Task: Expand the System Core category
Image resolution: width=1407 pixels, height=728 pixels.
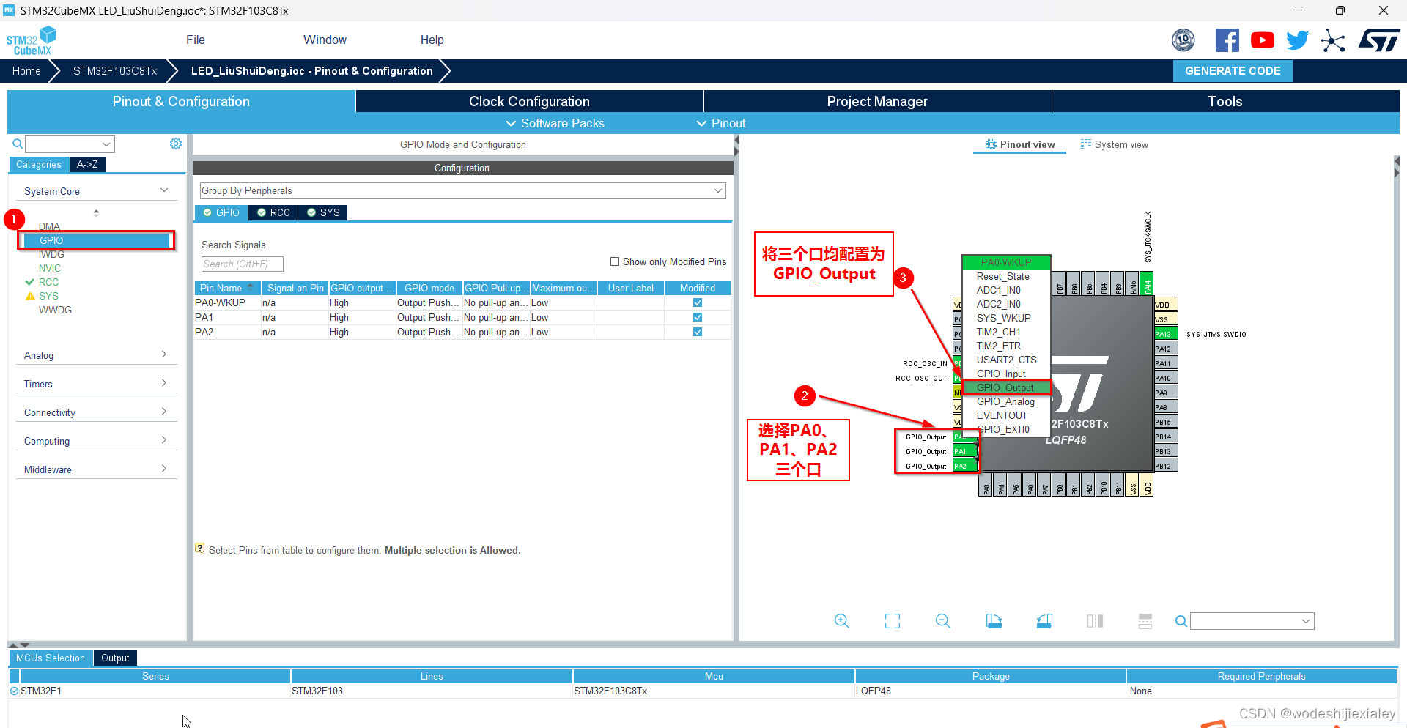Action: pos(96,191)
